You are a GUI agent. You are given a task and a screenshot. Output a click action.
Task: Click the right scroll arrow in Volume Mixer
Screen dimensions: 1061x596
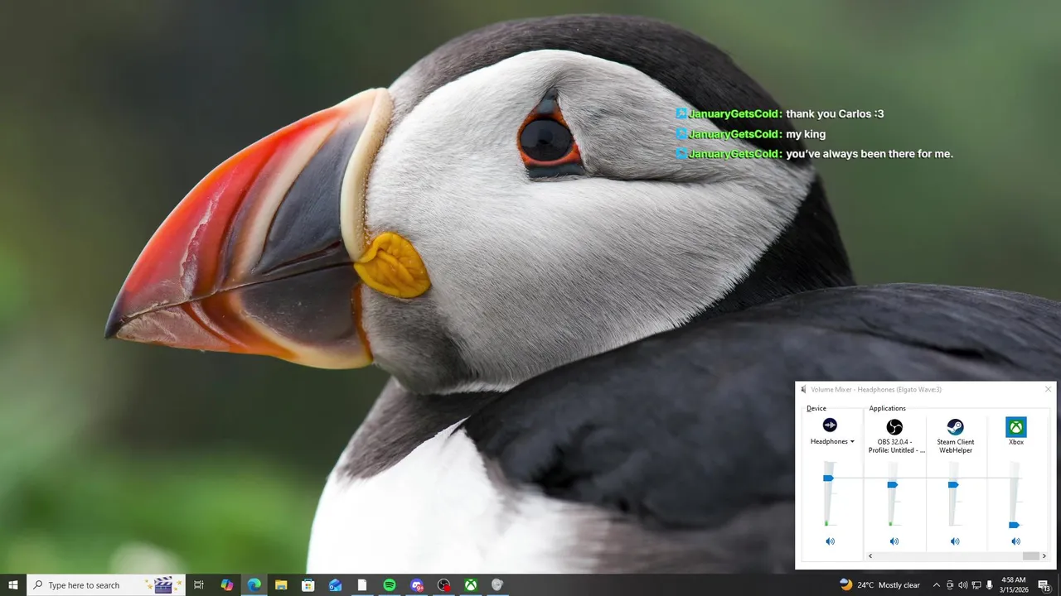tap(1044, 556)
